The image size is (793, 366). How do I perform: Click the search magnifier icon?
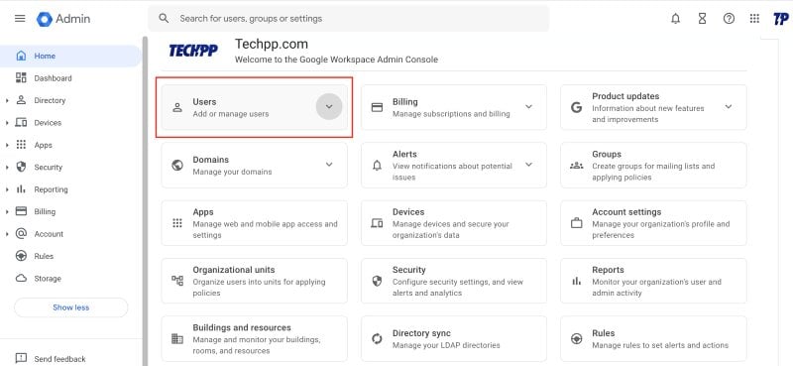pos(164,19)
